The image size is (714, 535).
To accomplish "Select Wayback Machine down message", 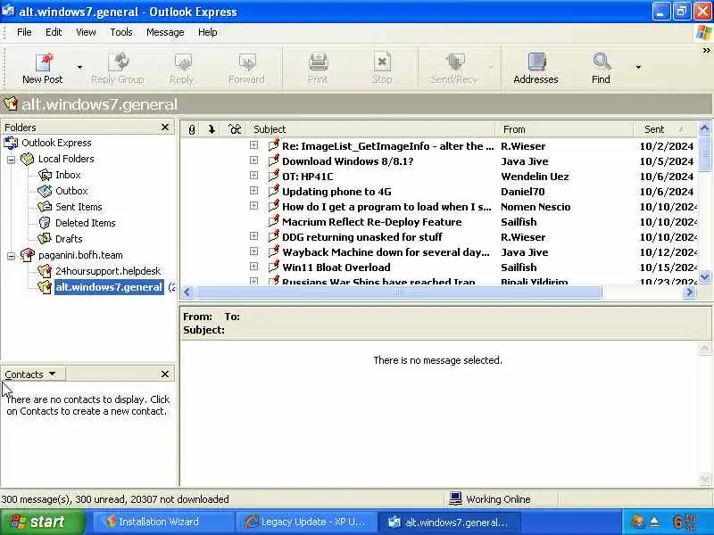I will click(386, 252).
